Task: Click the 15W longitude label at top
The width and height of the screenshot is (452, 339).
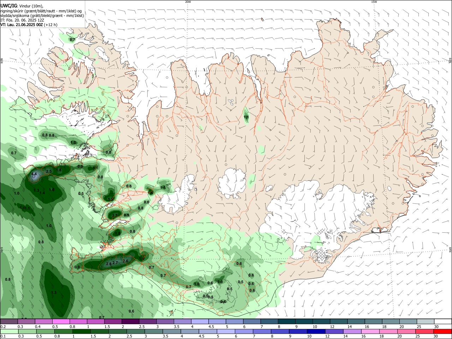Action: [x=374, y=2]
